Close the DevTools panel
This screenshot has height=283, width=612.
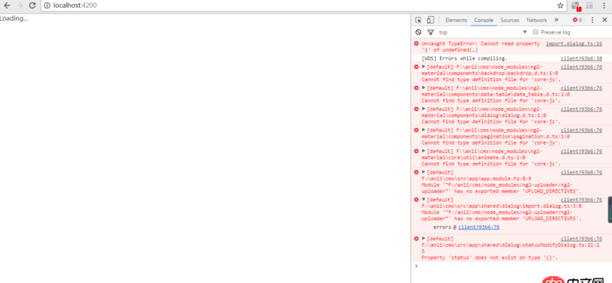604,20
